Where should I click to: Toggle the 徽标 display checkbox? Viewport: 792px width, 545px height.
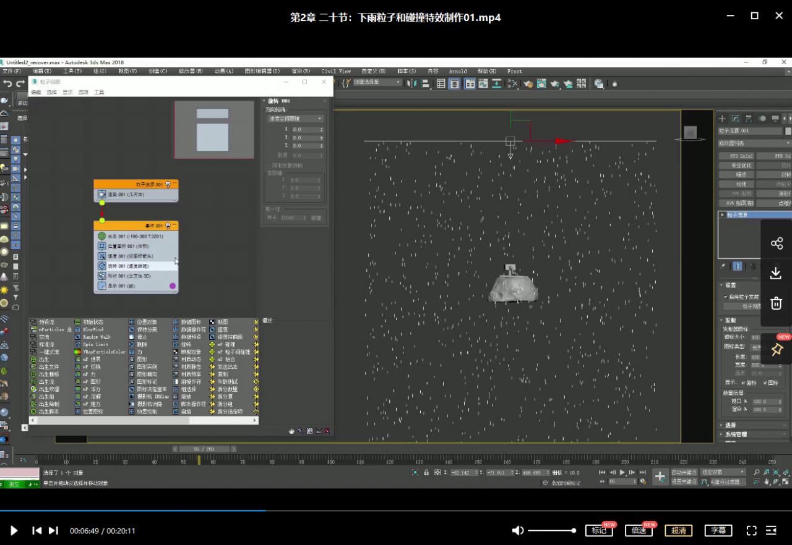click(x=744, y=382)
